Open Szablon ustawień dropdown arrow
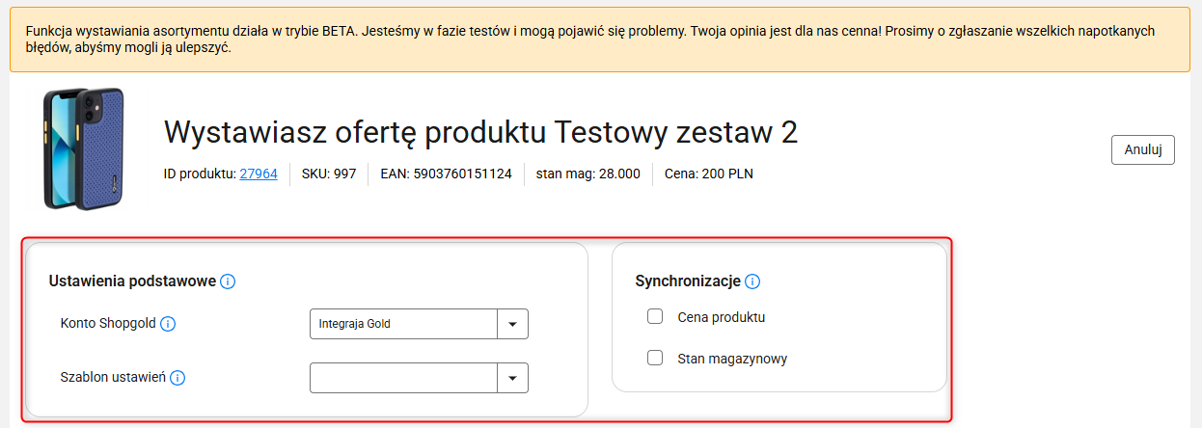The image size is (1202, 428). (512, 378)
